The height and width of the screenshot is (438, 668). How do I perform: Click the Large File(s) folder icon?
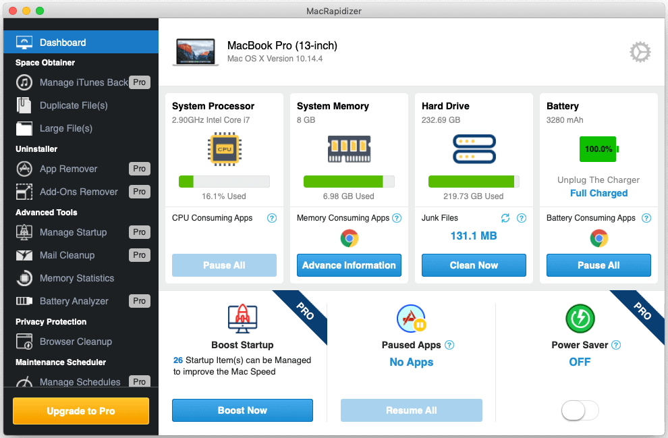coord(24,128)
